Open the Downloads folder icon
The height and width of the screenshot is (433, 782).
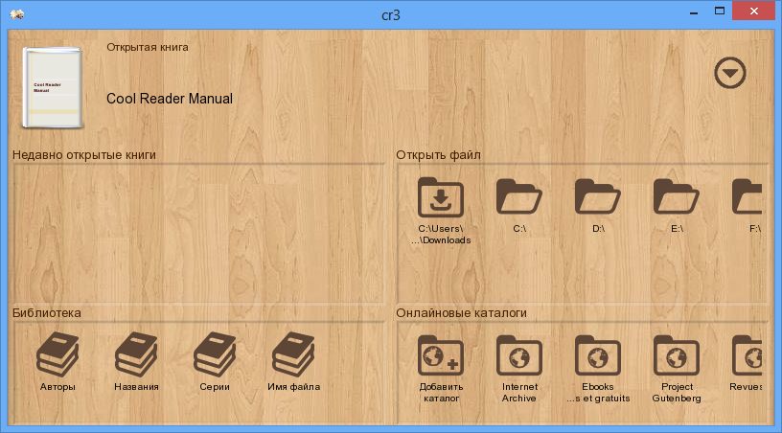[441, 197]
